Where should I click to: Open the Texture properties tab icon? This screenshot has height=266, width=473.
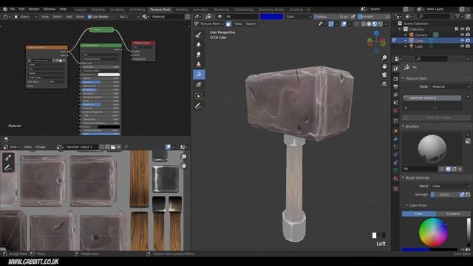coord(395,189)
